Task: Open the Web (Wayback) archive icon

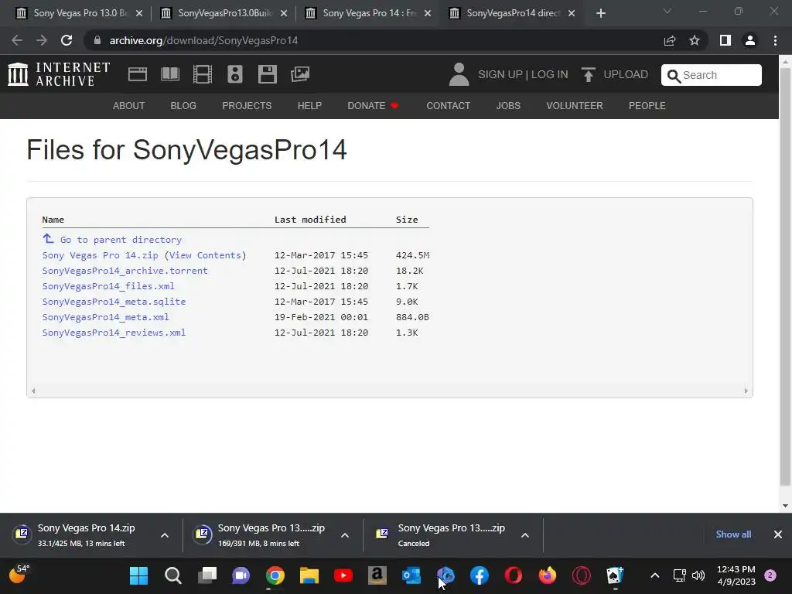Action: pyautogui.click(x=138, y=74)
